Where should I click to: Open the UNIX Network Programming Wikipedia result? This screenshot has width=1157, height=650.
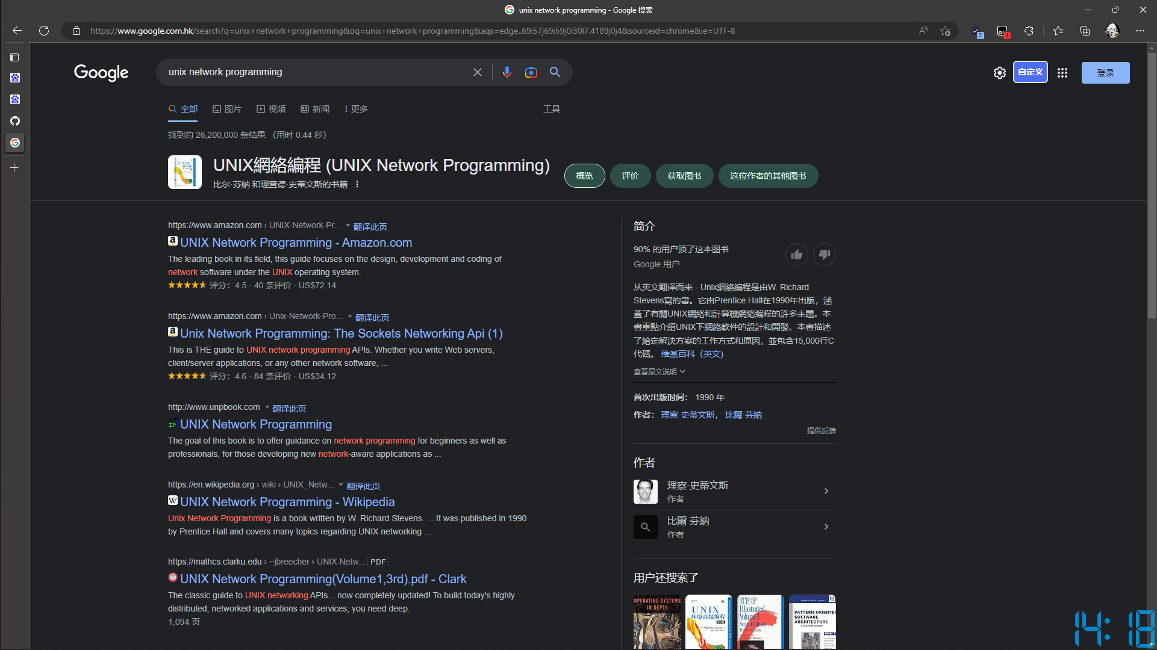coord(287,501)
